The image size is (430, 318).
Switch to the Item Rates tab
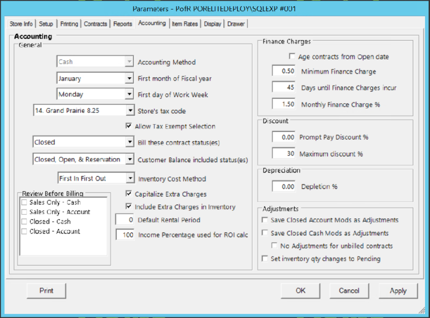pyautogui.click(x=185, y=24)
